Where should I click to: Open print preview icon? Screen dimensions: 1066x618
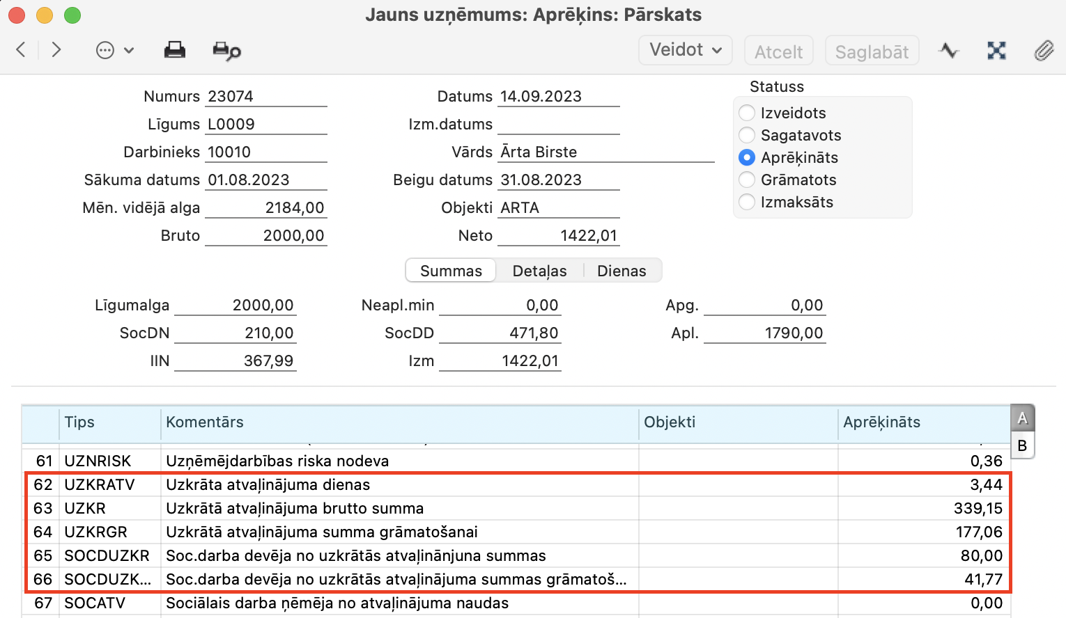226,51
